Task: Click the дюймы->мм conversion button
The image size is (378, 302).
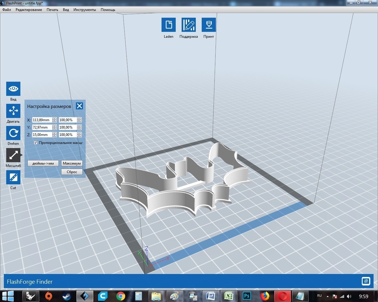Action: (x=43, y=163)
